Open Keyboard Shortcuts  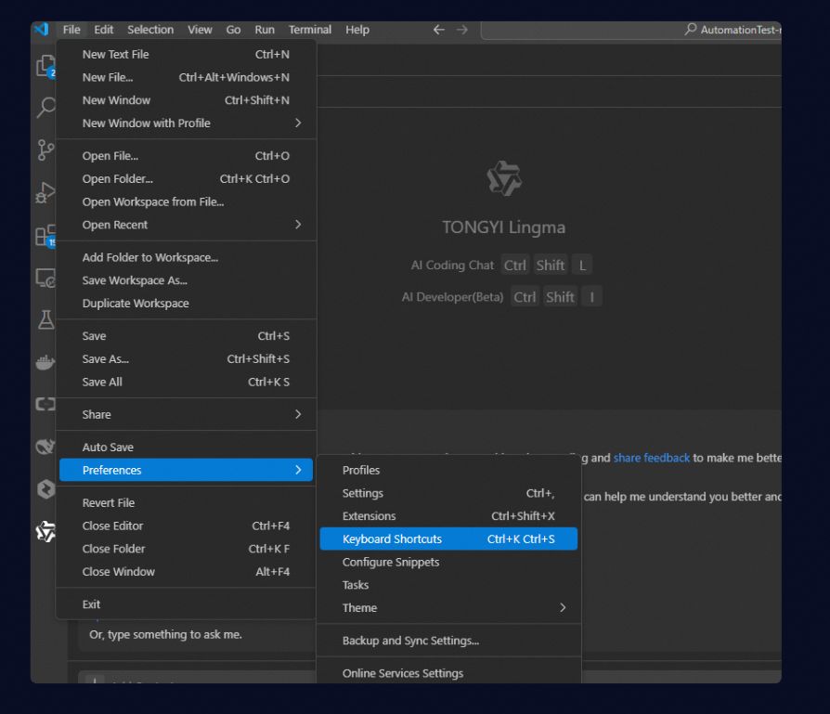coord(448,539)
